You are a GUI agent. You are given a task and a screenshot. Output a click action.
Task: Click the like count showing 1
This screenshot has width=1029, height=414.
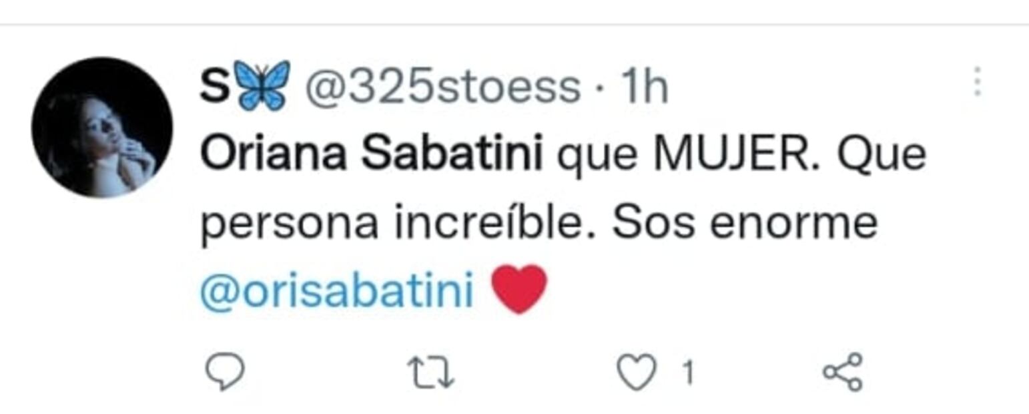pos(689,373)
